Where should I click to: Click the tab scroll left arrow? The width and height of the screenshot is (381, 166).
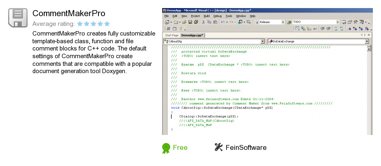[362, 35]
